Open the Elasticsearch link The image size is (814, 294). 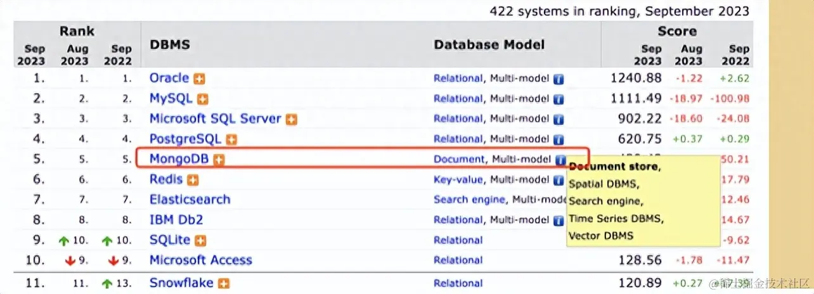pyautogui.click(x=190, y=200)
